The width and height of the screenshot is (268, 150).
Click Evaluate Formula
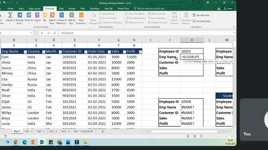click(x=157, y=22)
